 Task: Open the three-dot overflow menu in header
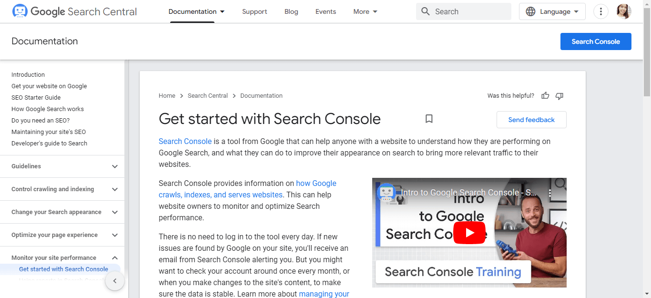(x=601, y=11)
